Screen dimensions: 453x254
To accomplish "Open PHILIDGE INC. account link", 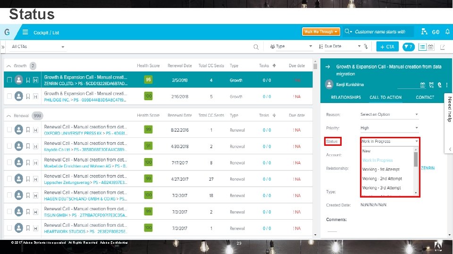I will point(57,100).
